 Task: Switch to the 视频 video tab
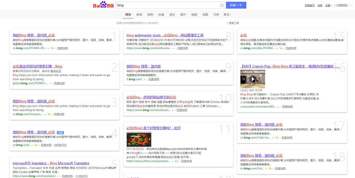pyautogui.click(x=194, y=14)
